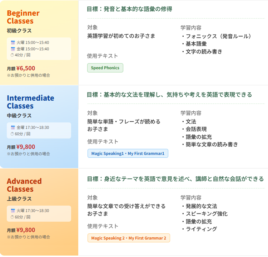This screenshot has width=268, height=257.
Task: Click the 初級クラス subtitle
Action: click(19, 30)
